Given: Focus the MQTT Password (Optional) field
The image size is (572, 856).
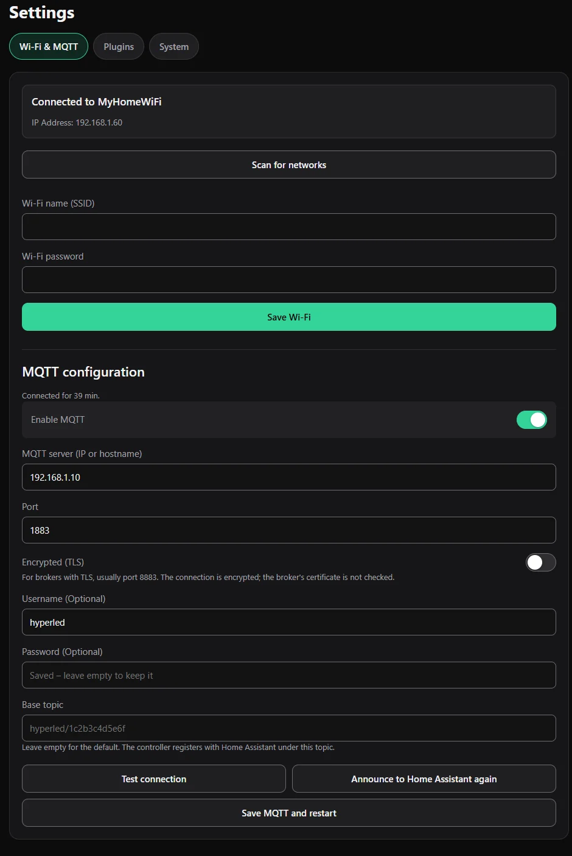Looking at the screenshot, I should pos(289,675).
